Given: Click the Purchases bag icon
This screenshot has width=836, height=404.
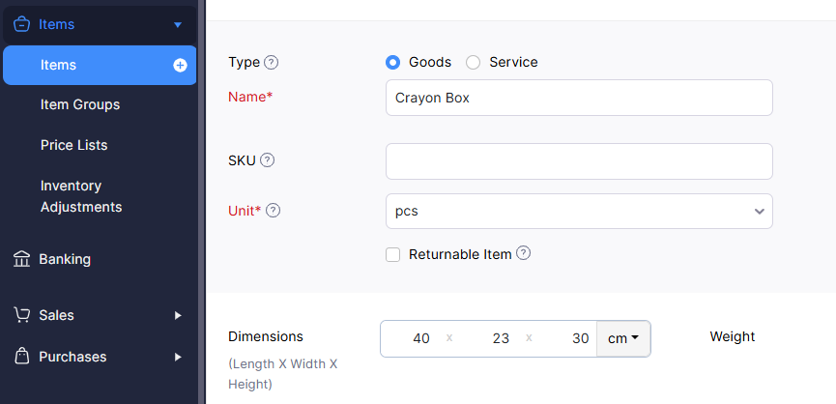Looking at the screenshot, I should (x=21, y=357).
